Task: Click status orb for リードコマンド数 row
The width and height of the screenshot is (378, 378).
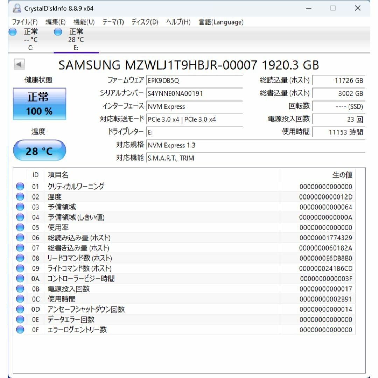Action: 20,258
